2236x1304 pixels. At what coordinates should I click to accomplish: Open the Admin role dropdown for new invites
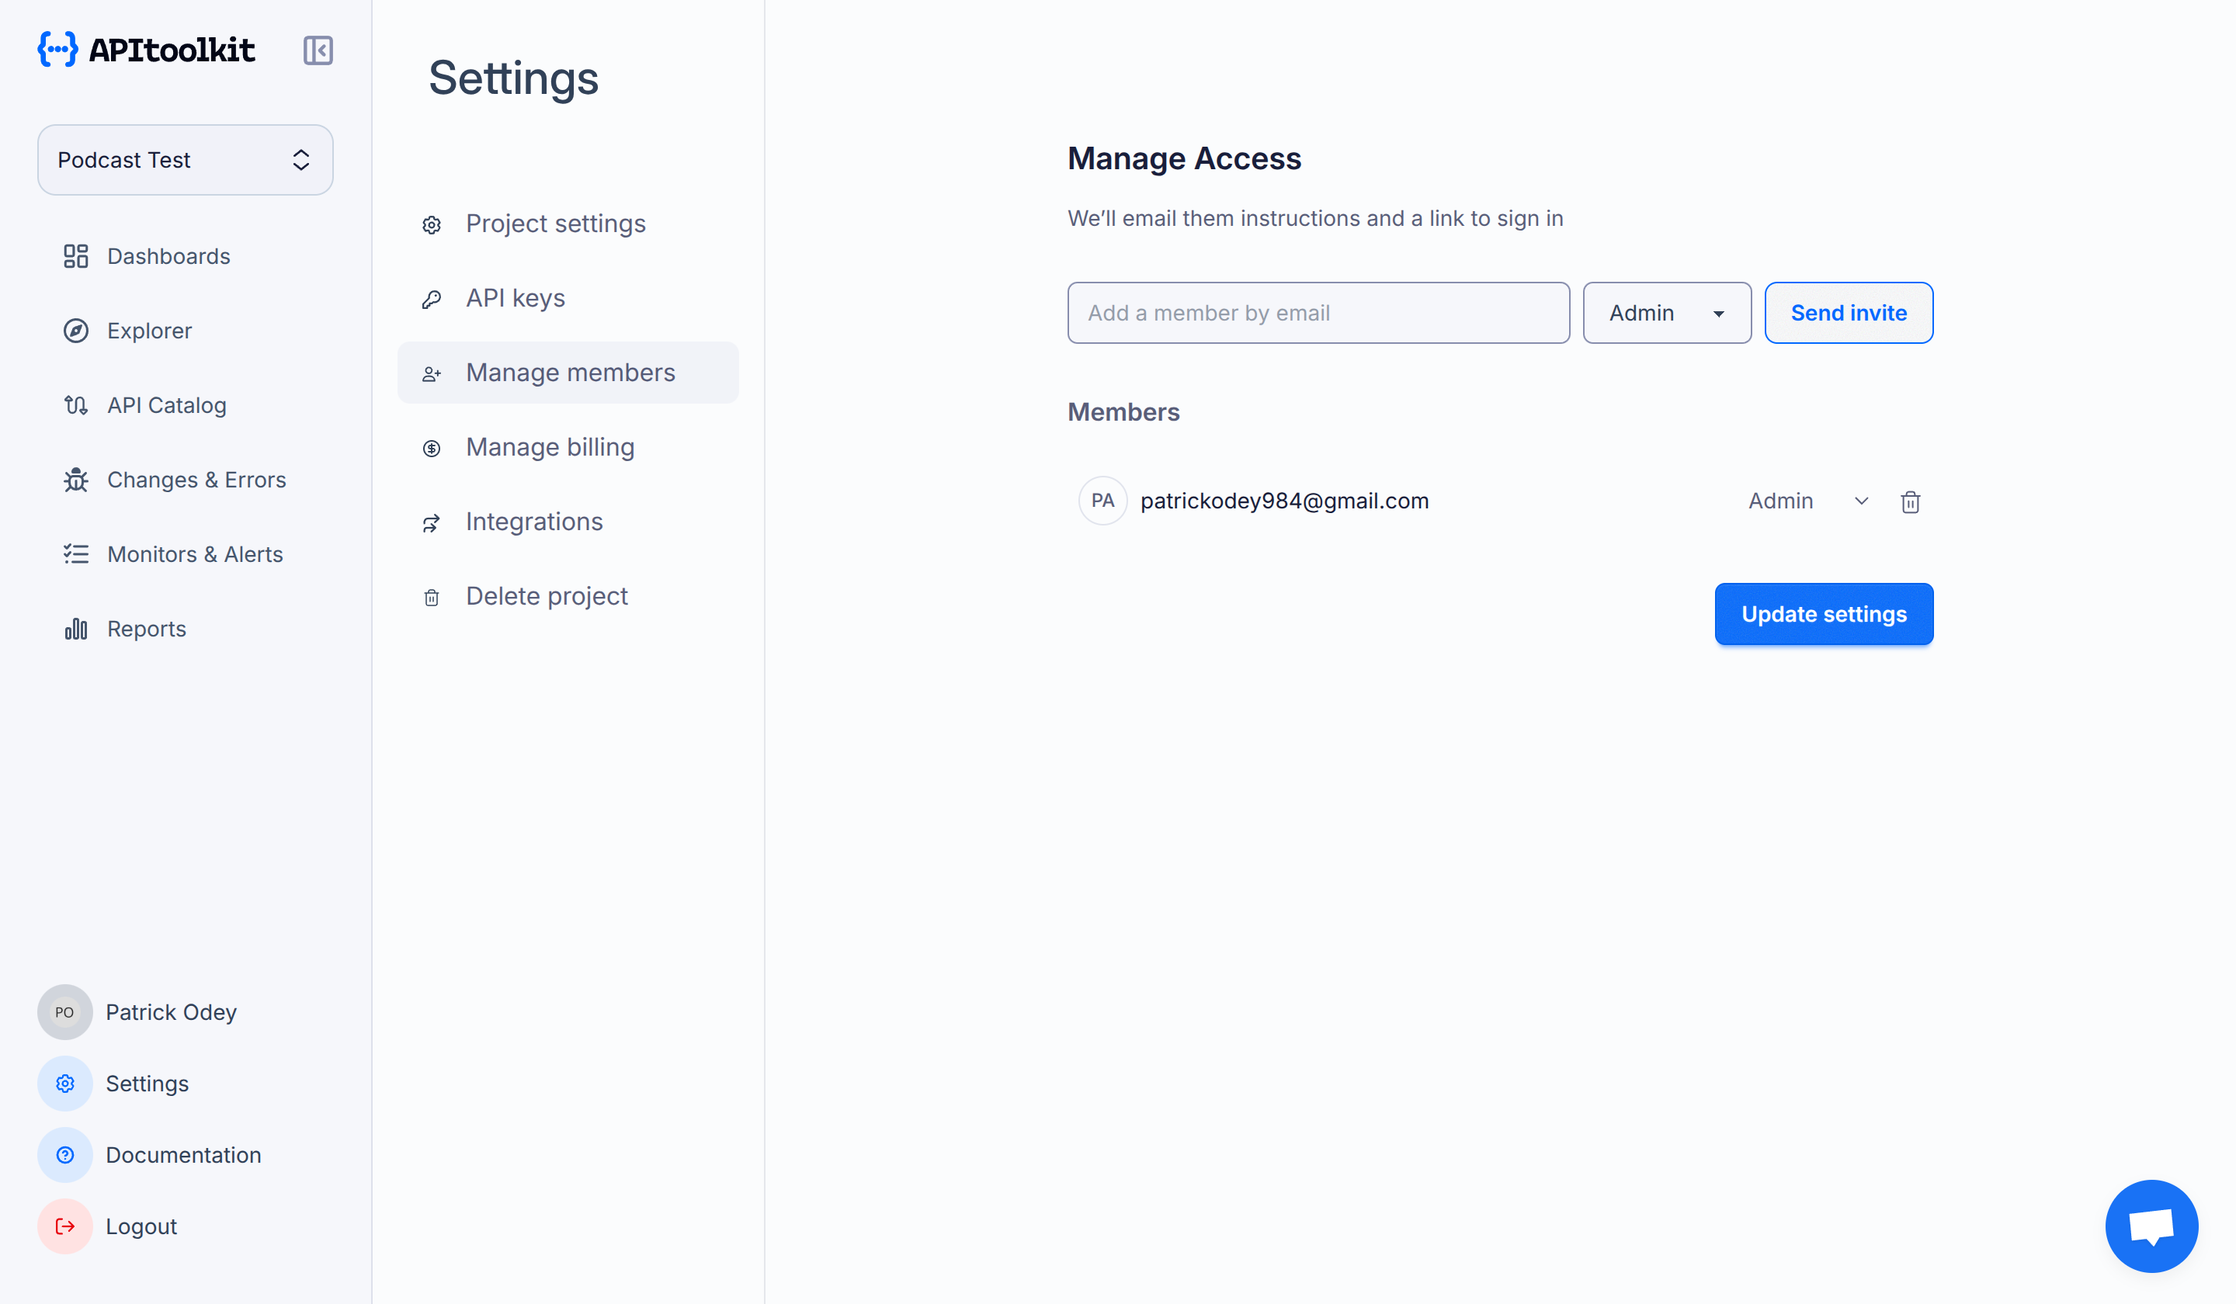(x=1666, y=312)
